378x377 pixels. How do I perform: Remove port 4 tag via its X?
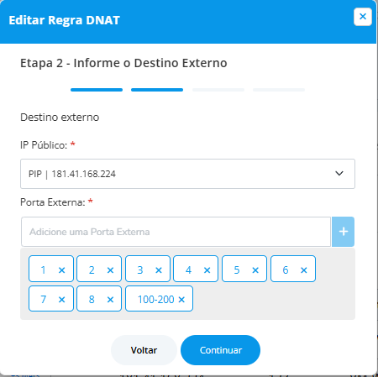(207, 270)
